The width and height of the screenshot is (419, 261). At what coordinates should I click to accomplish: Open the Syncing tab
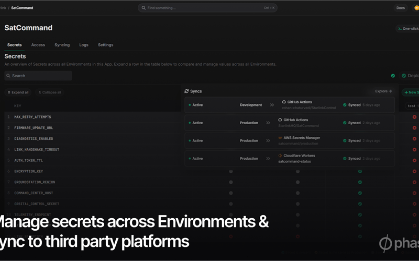(x=62, y=45)
